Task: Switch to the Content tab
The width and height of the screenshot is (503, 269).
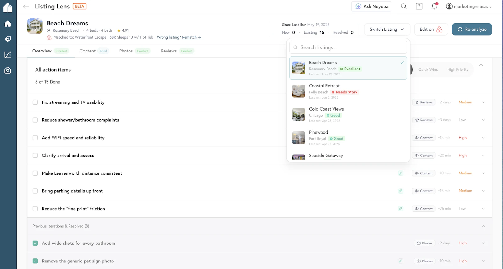Action: coord(94,51)
